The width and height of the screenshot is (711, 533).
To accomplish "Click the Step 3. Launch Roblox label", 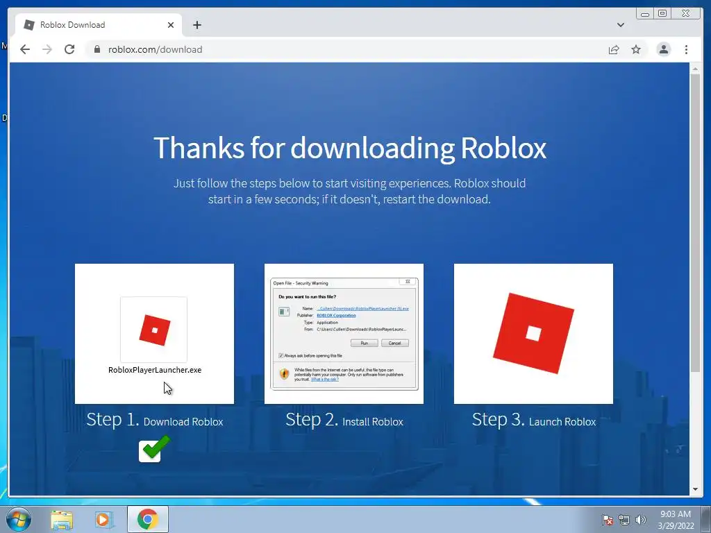I will tap(534, 420).
